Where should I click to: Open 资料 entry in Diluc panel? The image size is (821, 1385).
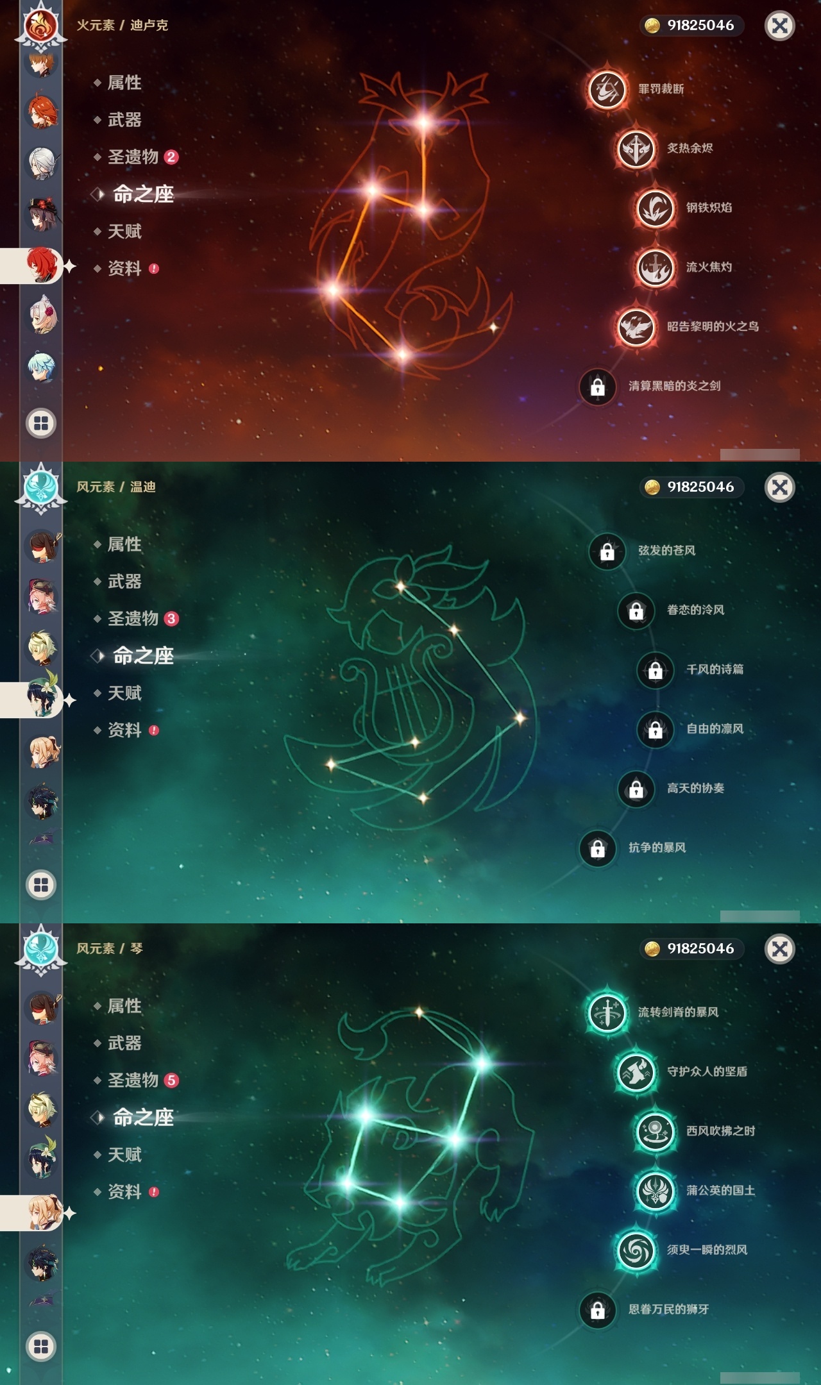[124, 269]
